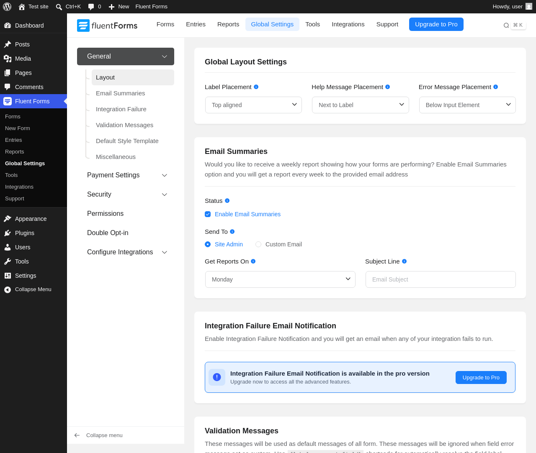Click the Label Placement info icon
The height and width of the screenshot is (453, 536).
[x=256, y=87]
